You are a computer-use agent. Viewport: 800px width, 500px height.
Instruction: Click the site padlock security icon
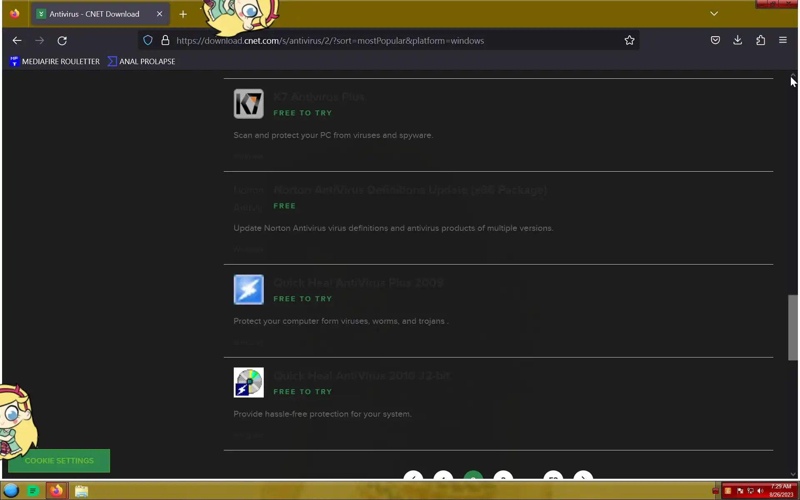point(165,40)
